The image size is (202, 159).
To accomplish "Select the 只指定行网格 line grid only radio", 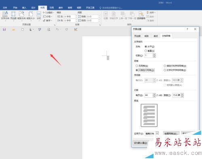I will (137, 70).
